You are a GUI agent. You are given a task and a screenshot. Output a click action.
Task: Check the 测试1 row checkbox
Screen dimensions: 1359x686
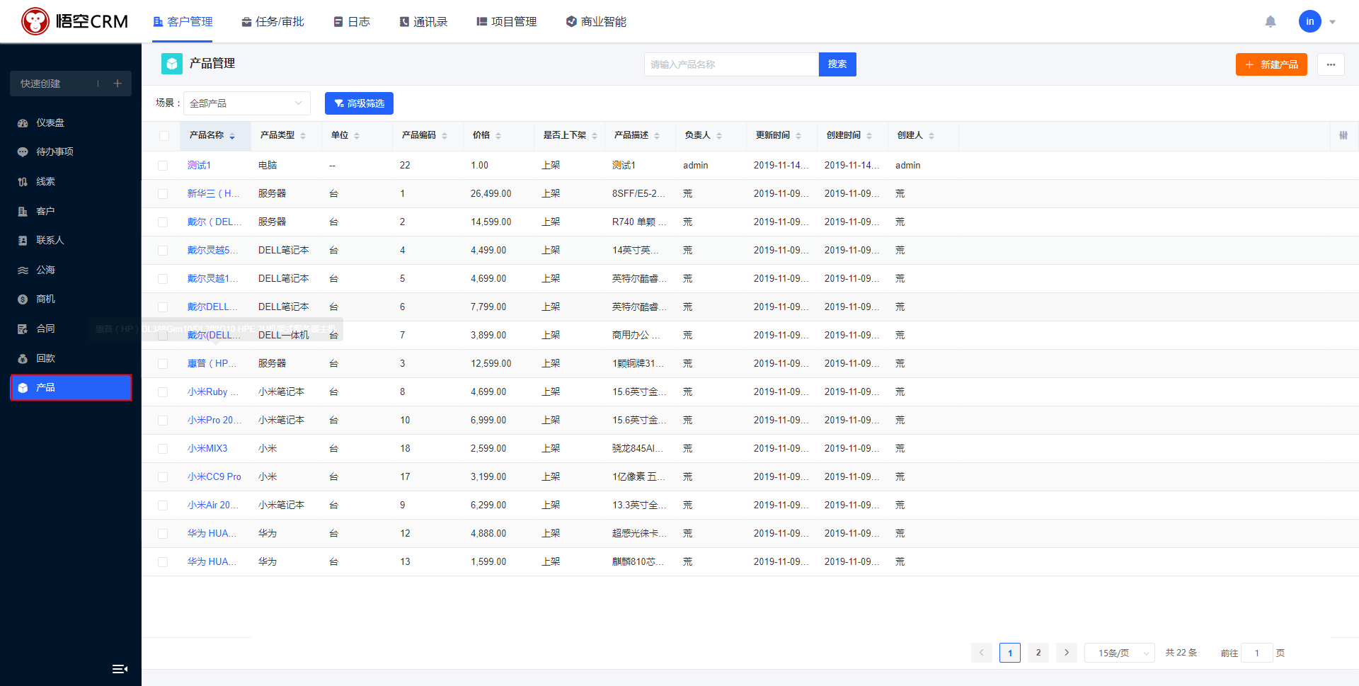pos(163,166)
